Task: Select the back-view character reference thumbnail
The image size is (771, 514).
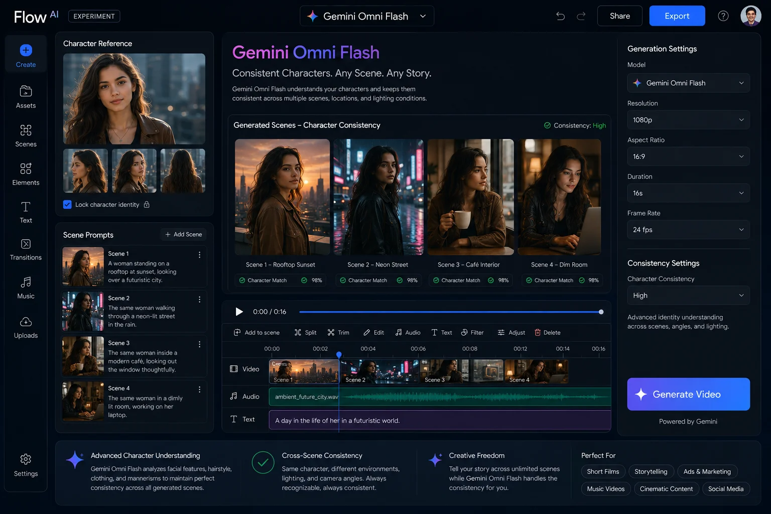Action: 183,171
